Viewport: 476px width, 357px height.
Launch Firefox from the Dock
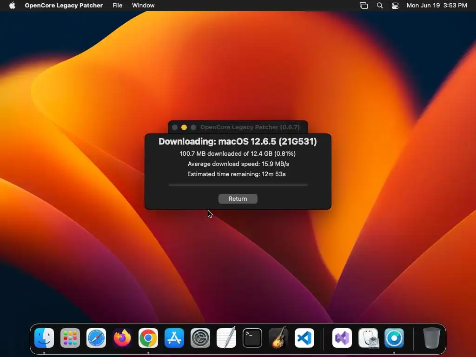[x=122, y=338]
